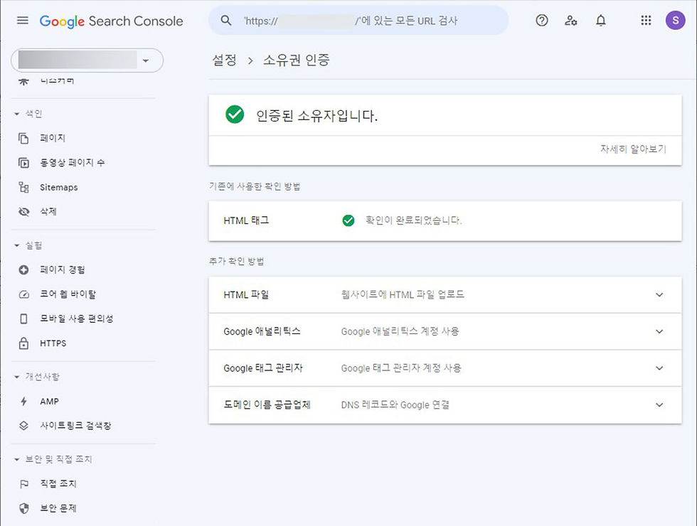The width and height of the screenshot is (697, 526).
Task: Open 삭제 in the sidebar
Action: pyautogui.click(x=48, y=212)
